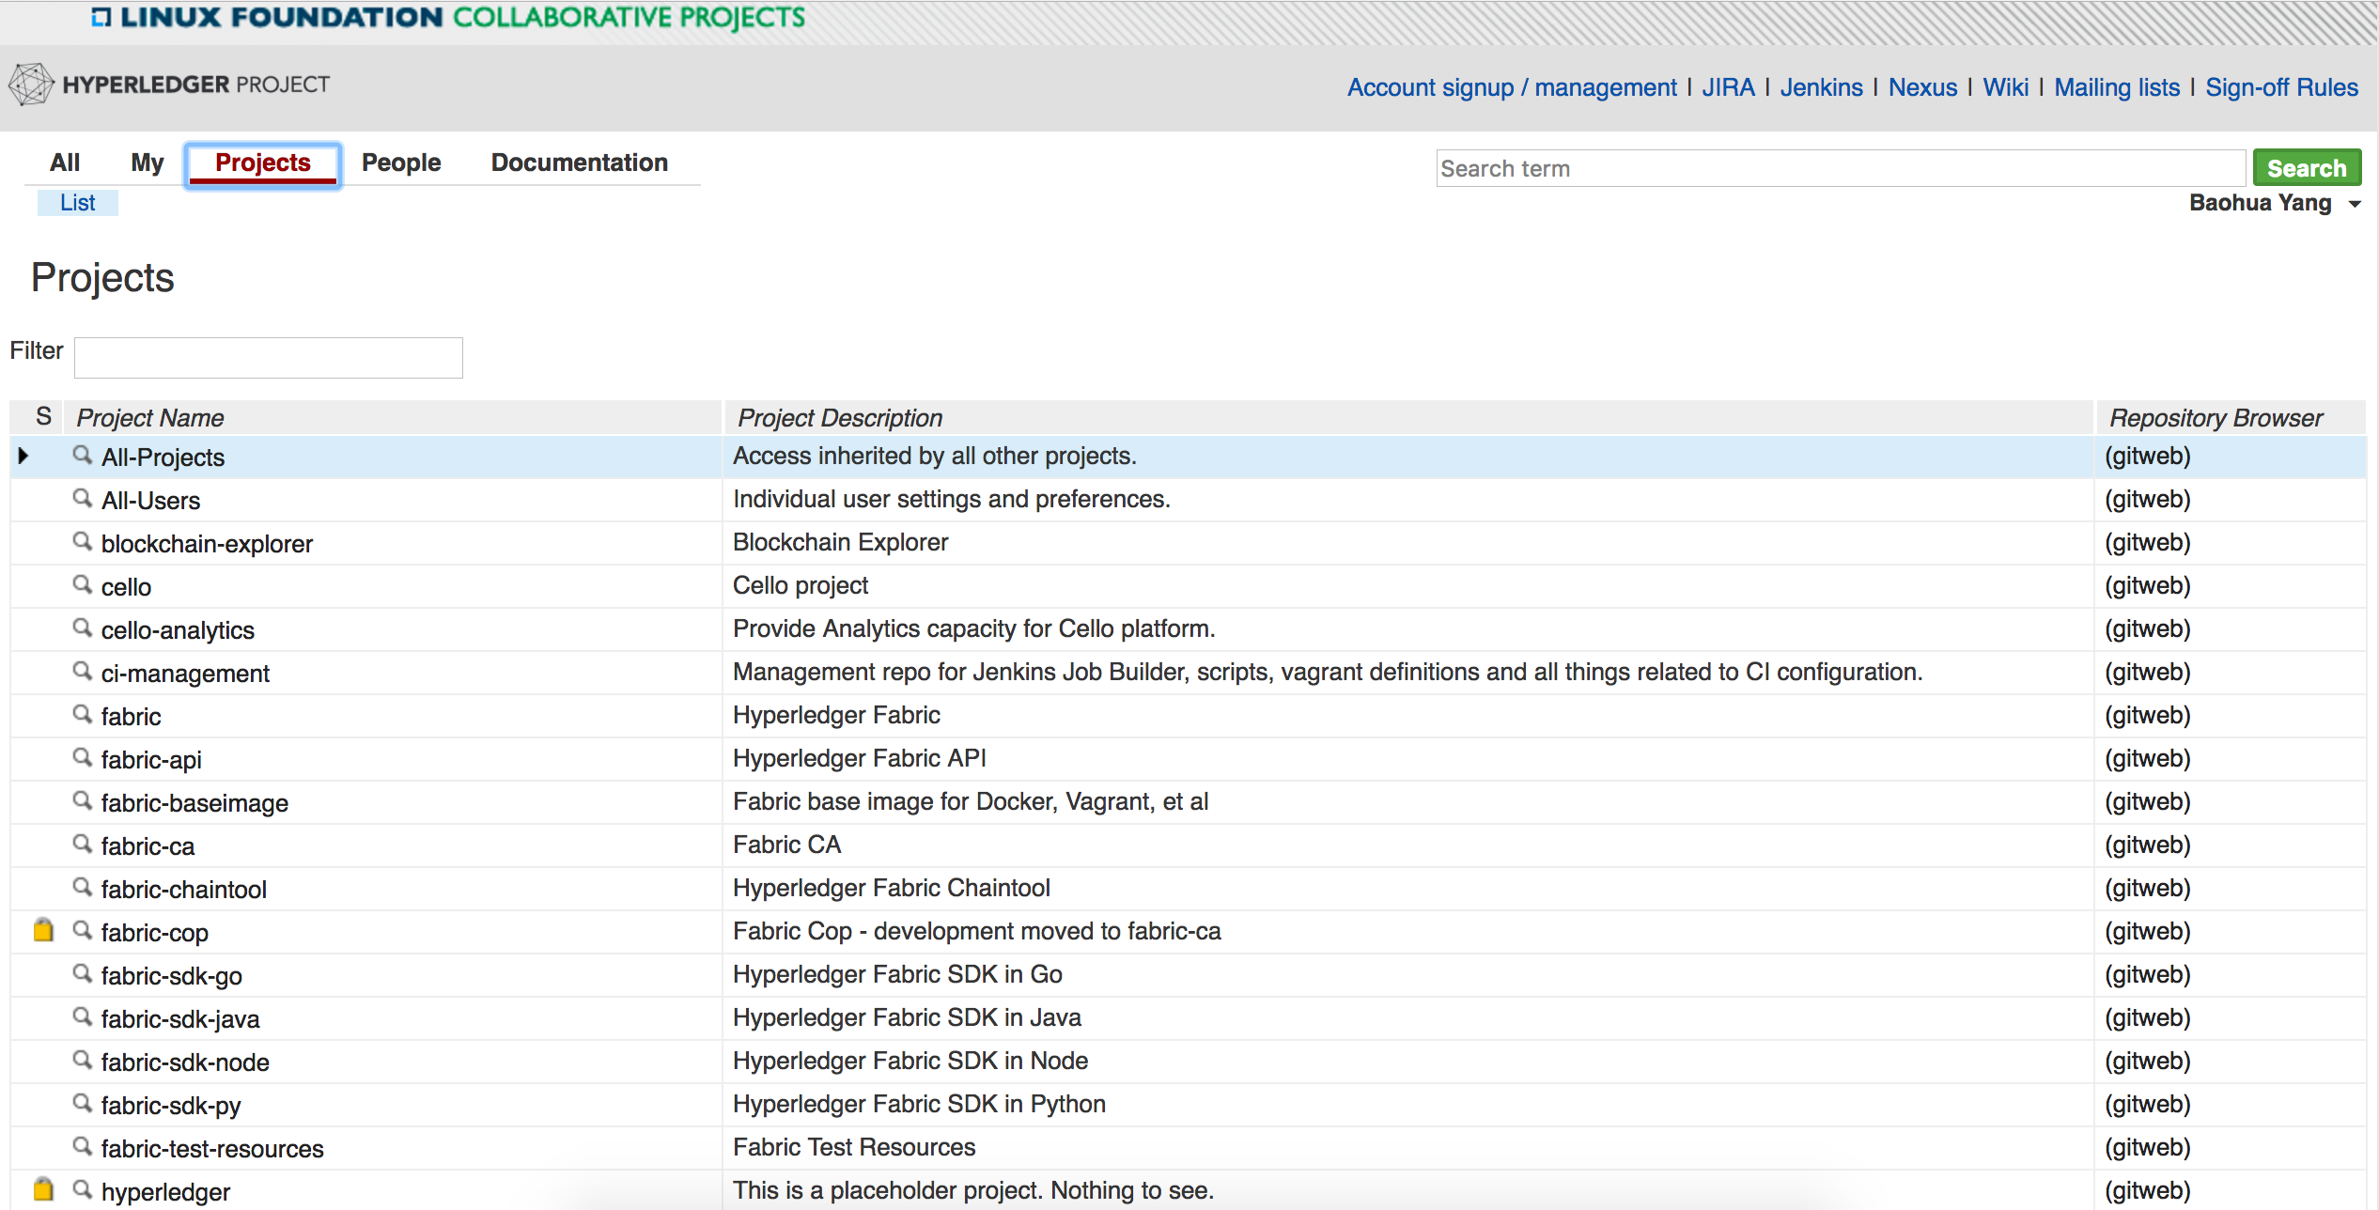Open the ci-management project name
The image size is (2379, 1210).
[x=185, y=674]
